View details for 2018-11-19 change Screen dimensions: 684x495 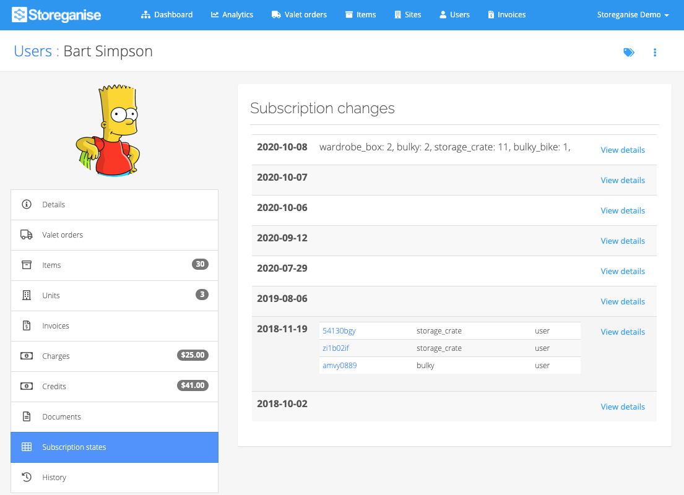click(623, 332)
